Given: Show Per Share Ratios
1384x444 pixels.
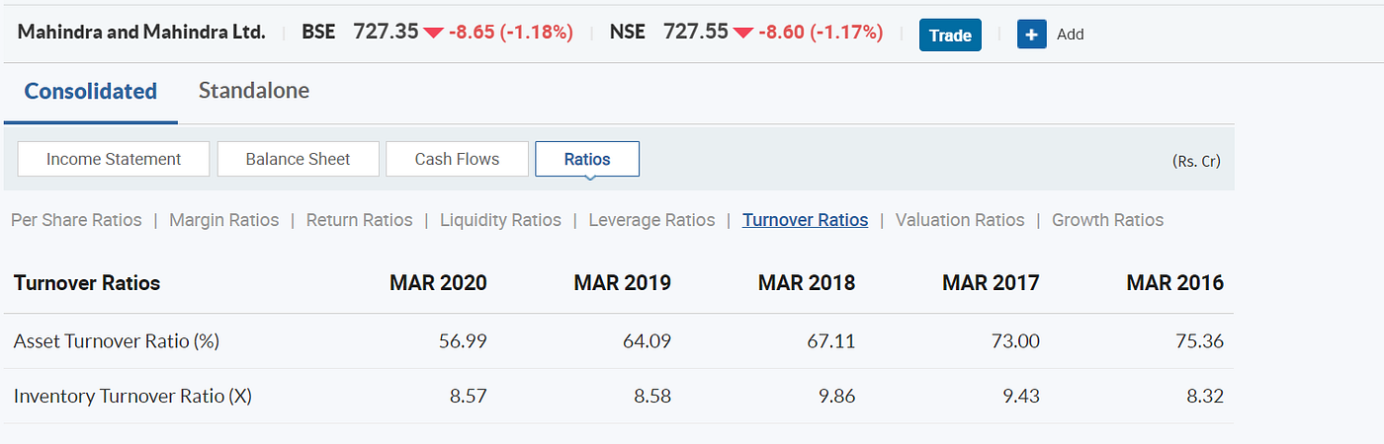Looking at the screenshot, I should click(x=76, y=220).
